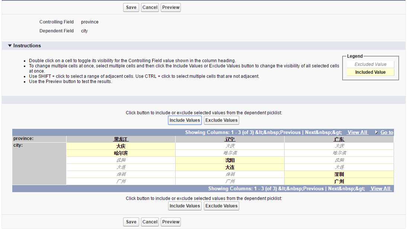
Task: Select the 广东 column heading
Action: coord(339,139)
